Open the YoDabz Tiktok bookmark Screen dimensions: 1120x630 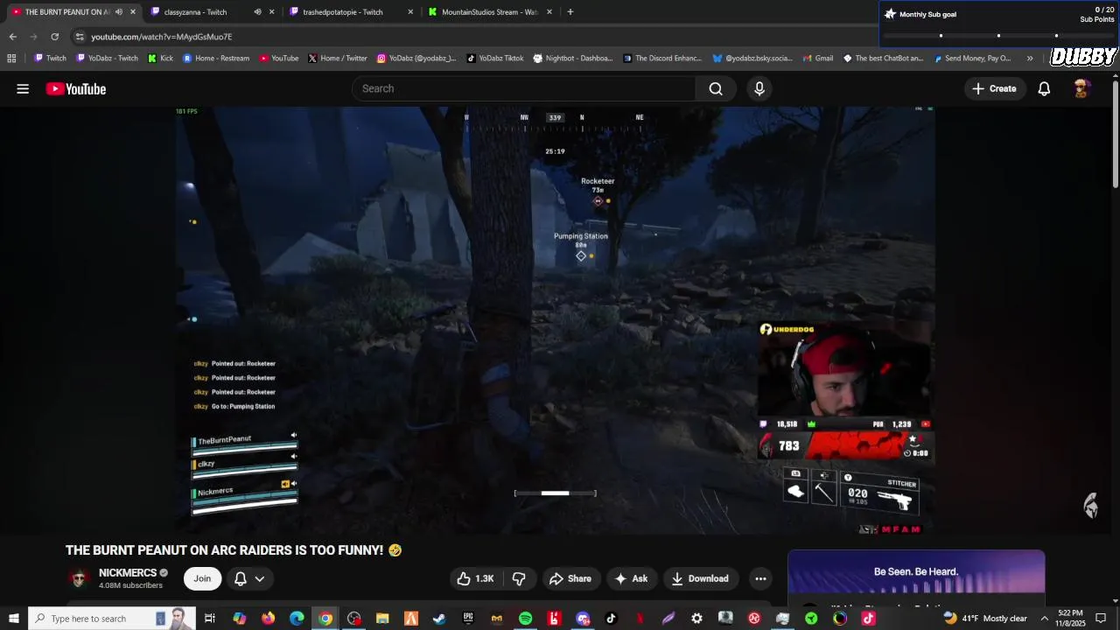pos(495,59)
